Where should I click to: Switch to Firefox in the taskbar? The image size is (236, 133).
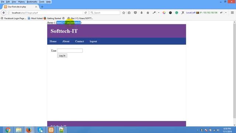pos(29,130)
